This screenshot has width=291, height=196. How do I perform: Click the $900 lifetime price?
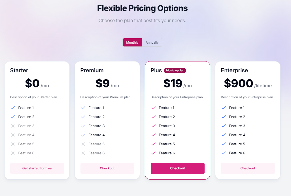point(239,84)
